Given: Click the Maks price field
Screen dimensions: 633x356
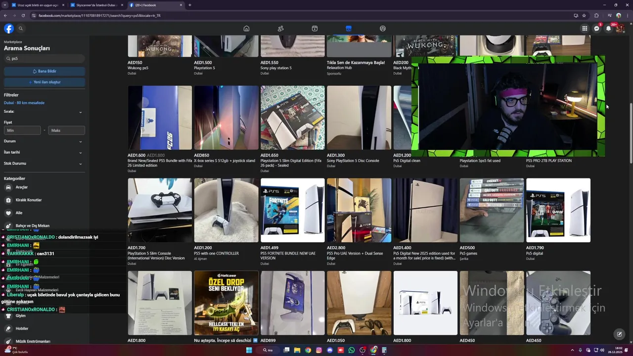Looking at the screenshot, I should point(66,131).
